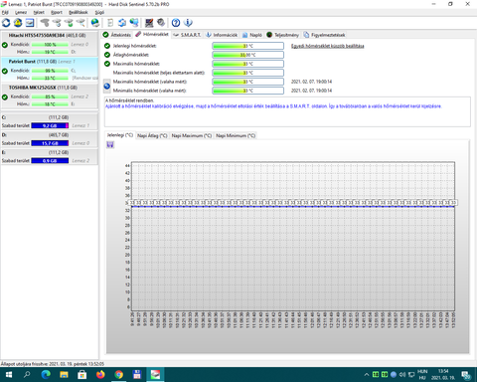Viewport: 477px width, 382px height.
Task: Switch to the Áttekintés tab
Action: click(x=116, y=35)
